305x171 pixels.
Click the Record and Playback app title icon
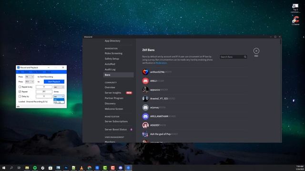(18, 67)
